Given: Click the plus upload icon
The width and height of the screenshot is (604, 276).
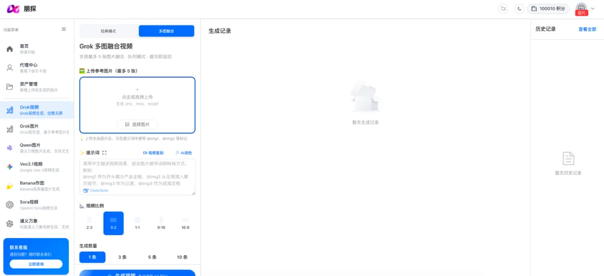Looking at the screenshot, I should 138,89.
